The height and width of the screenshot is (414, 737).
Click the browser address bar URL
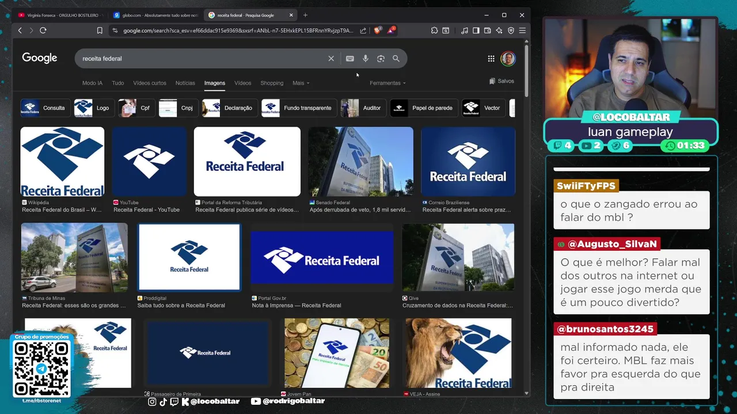coord(238,30)
